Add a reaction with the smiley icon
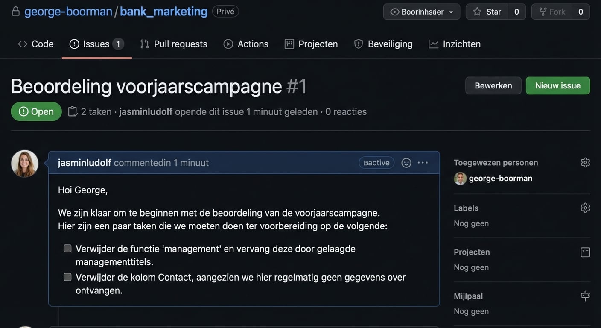 (406, 162)
